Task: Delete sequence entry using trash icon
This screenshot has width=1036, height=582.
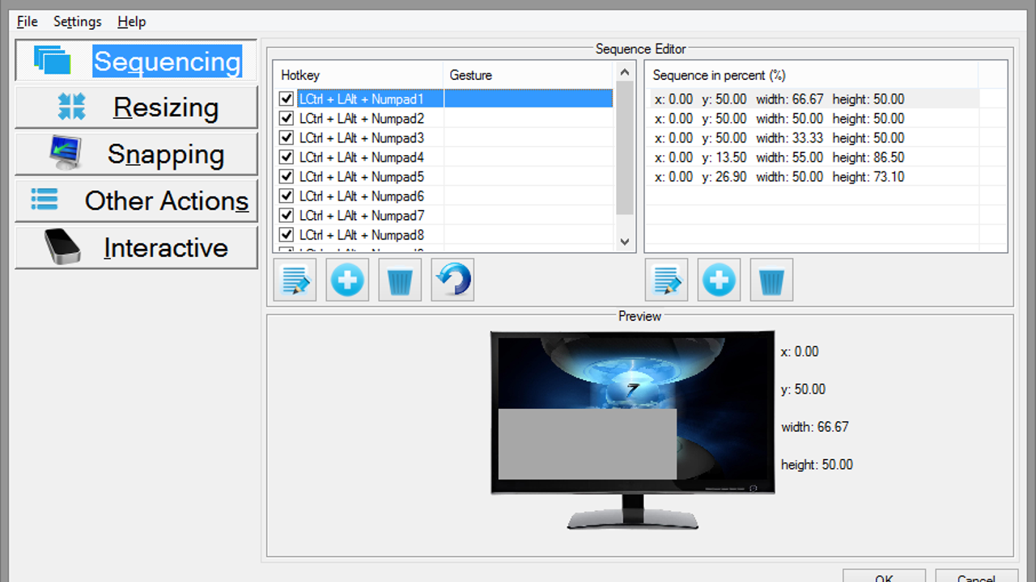Action: (x=771, y=280)
